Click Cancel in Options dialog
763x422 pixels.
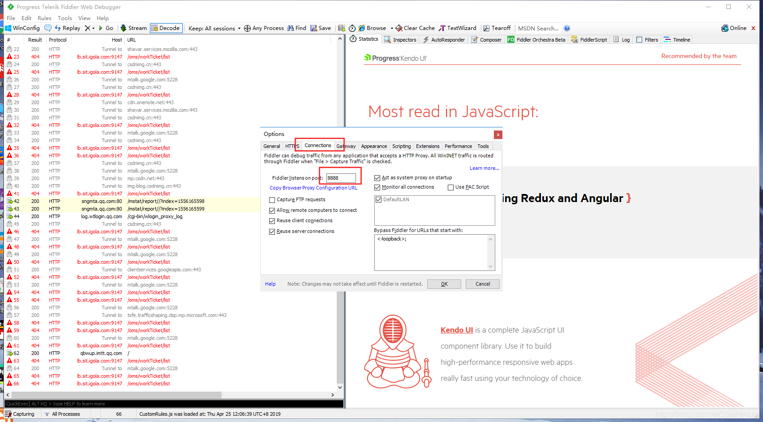pos(483,284)
